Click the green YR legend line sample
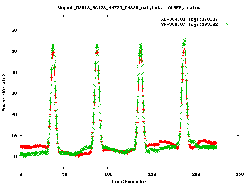This screenshot has width=247, height=185. (x=227, y=24)
